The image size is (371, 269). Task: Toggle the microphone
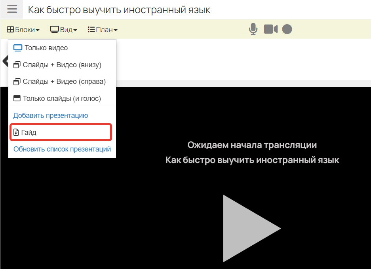[253, 29]
